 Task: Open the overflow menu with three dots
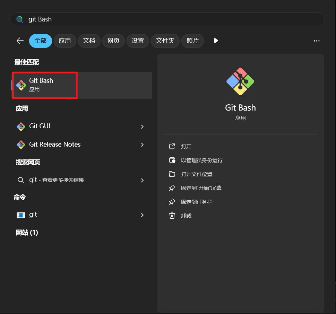[x=317, y=41]
